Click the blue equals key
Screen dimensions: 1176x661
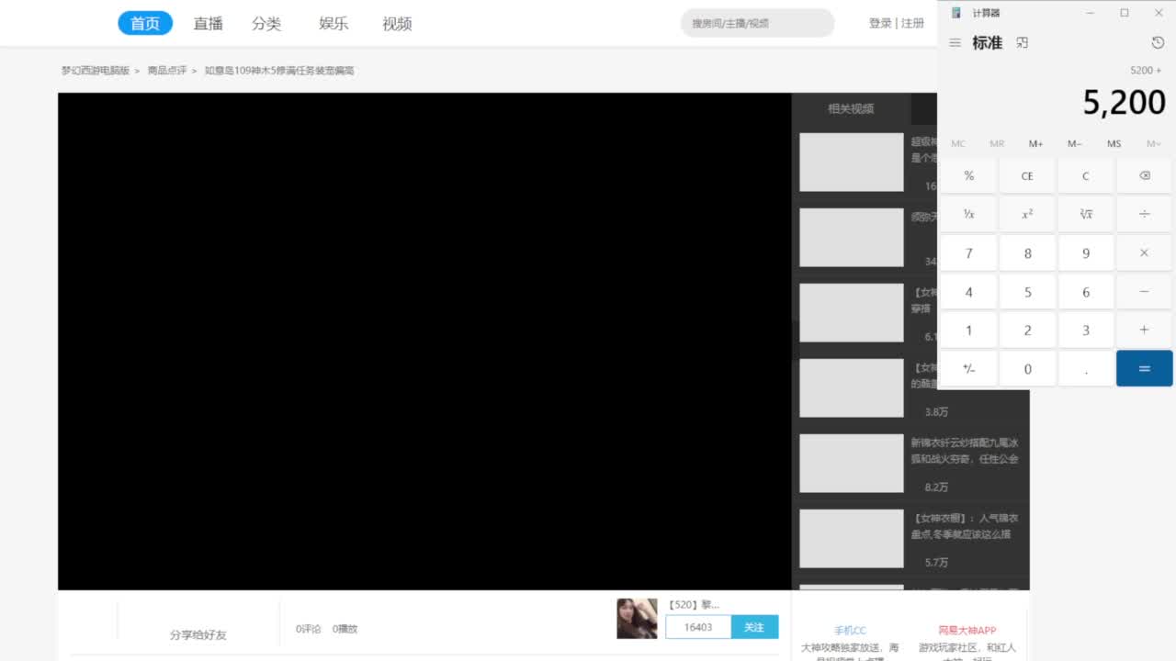(1144, 368)
